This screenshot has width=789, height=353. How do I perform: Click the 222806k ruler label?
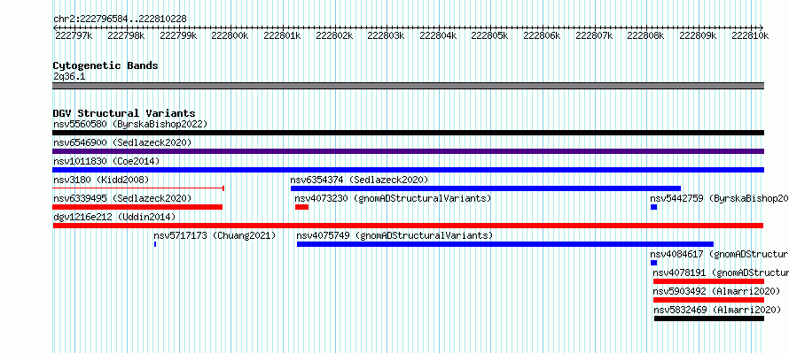[542, 35]
